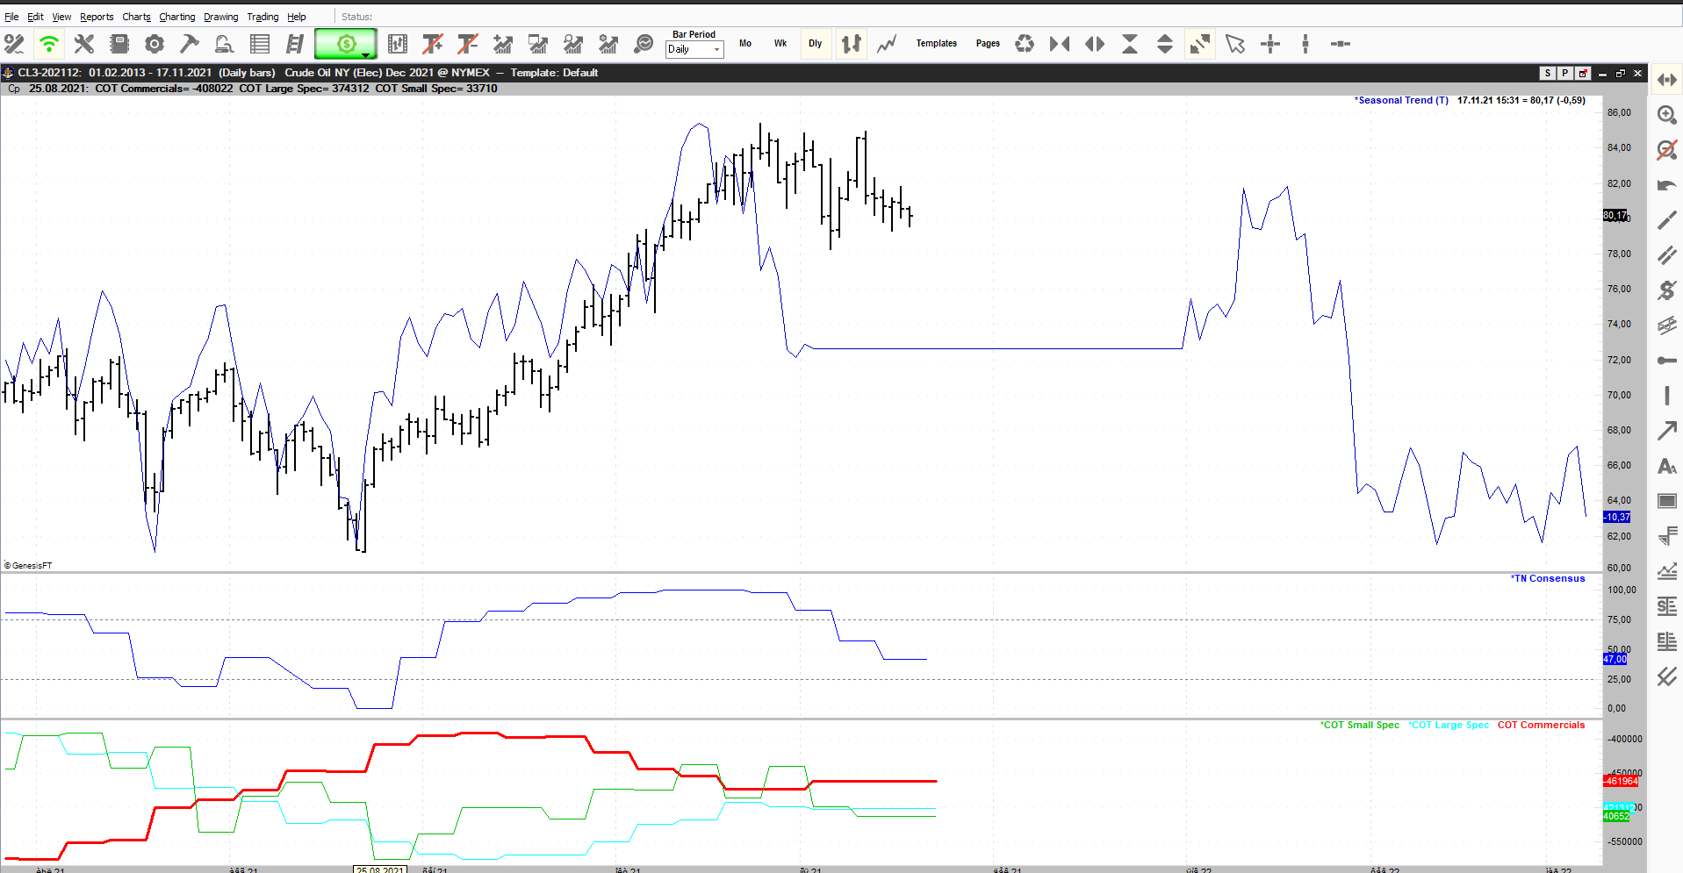The image size is (1683, 873).
Task: Click the 25.08.2021 date marker on time axis
Action: coord(380,869)
